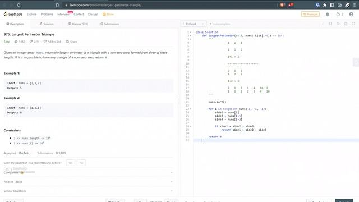Fold docstring at line 3 arrow
Viewport: 359px width, 202px height.
[x=191, y=39]
